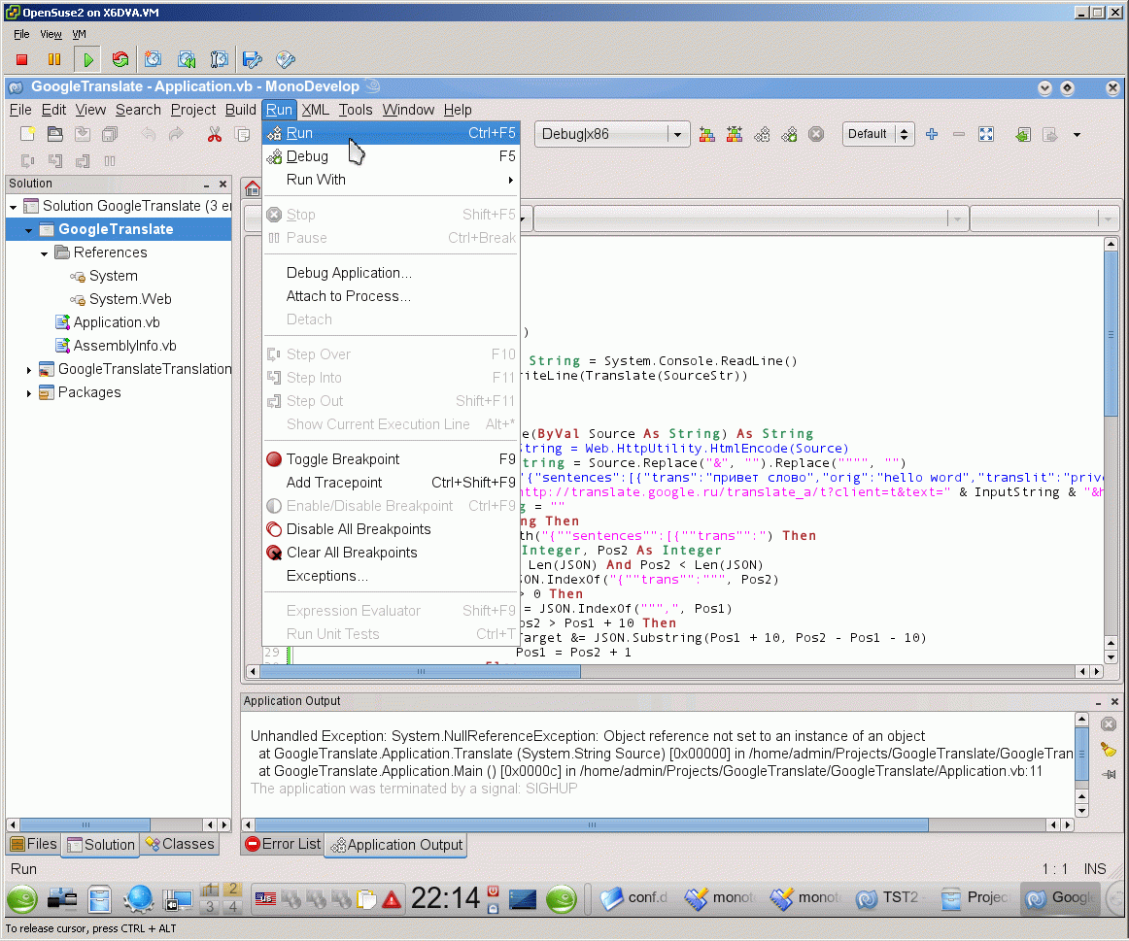Open the Default layout dropdown
The image size is (1129, 941).
[x=878, y=135]
